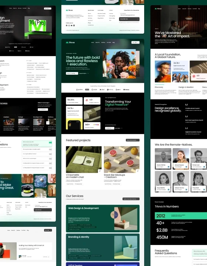The height and width of the screenshot is (266, 207).
Task: Click the laurel icon above Best User Experience Award
Action: pos(186,116)
